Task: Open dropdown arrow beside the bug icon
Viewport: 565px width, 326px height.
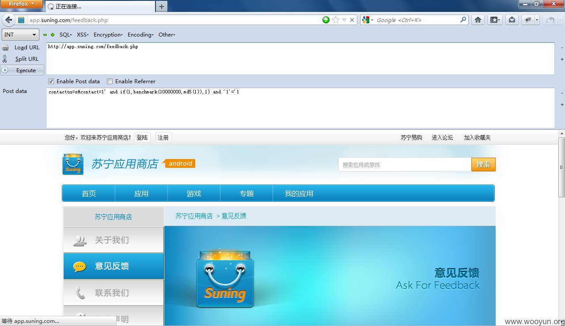Action: coord(537,20)
